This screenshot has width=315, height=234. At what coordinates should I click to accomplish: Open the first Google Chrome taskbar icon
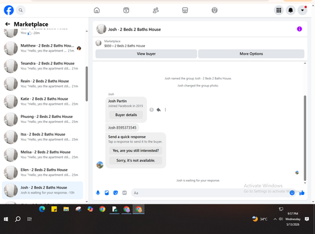click(x=102, y=209)
